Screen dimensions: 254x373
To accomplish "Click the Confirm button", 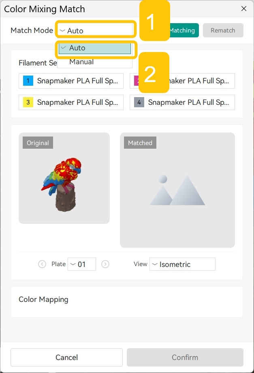I will 185,357.
